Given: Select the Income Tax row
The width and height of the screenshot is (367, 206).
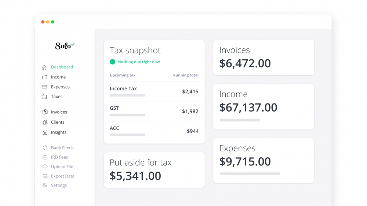Looking at the screenshot, I should click(x=154, y=91).
